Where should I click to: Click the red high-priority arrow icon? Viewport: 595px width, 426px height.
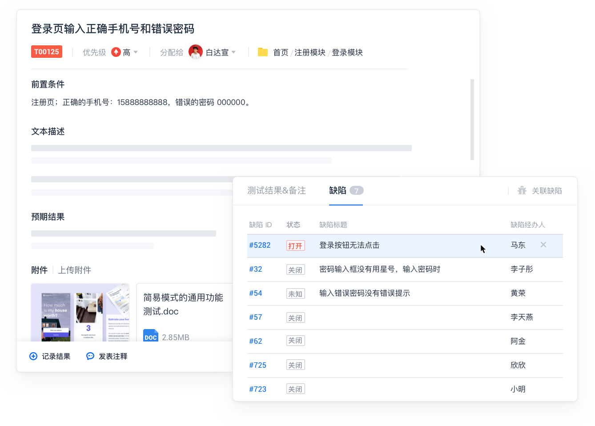point(116,52)
